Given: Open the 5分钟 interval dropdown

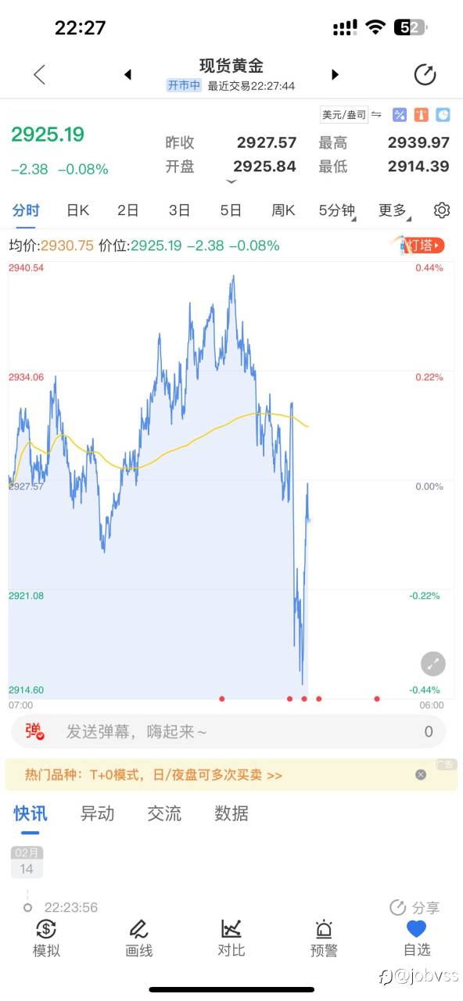Looking at the screenshot, I should (337, 210).
